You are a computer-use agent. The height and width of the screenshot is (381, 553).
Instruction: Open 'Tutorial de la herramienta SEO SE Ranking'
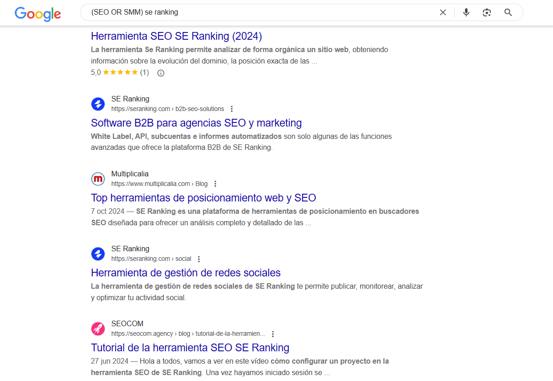click(x=190, y=348)
